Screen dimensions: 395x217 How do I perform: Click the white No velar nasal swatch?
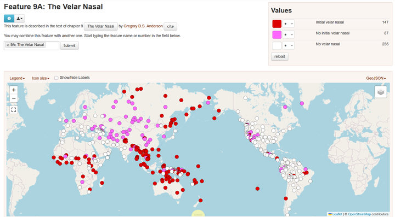pyautogui.click(x=276, y=45)
